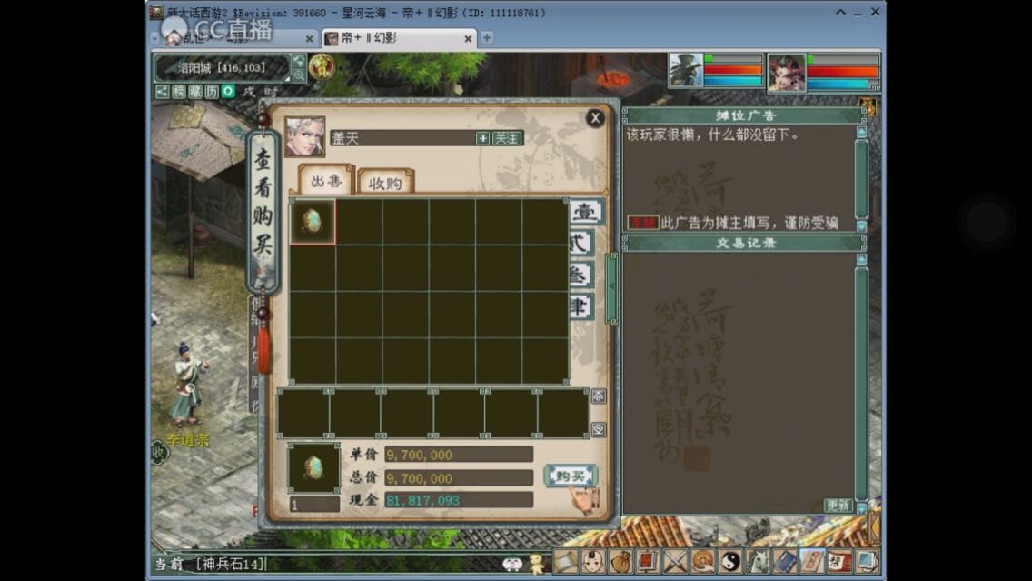The width and height of the screenshot is (1032, 581).
Task: Toggle follow with the 关注 button
Action: [507, 138]
